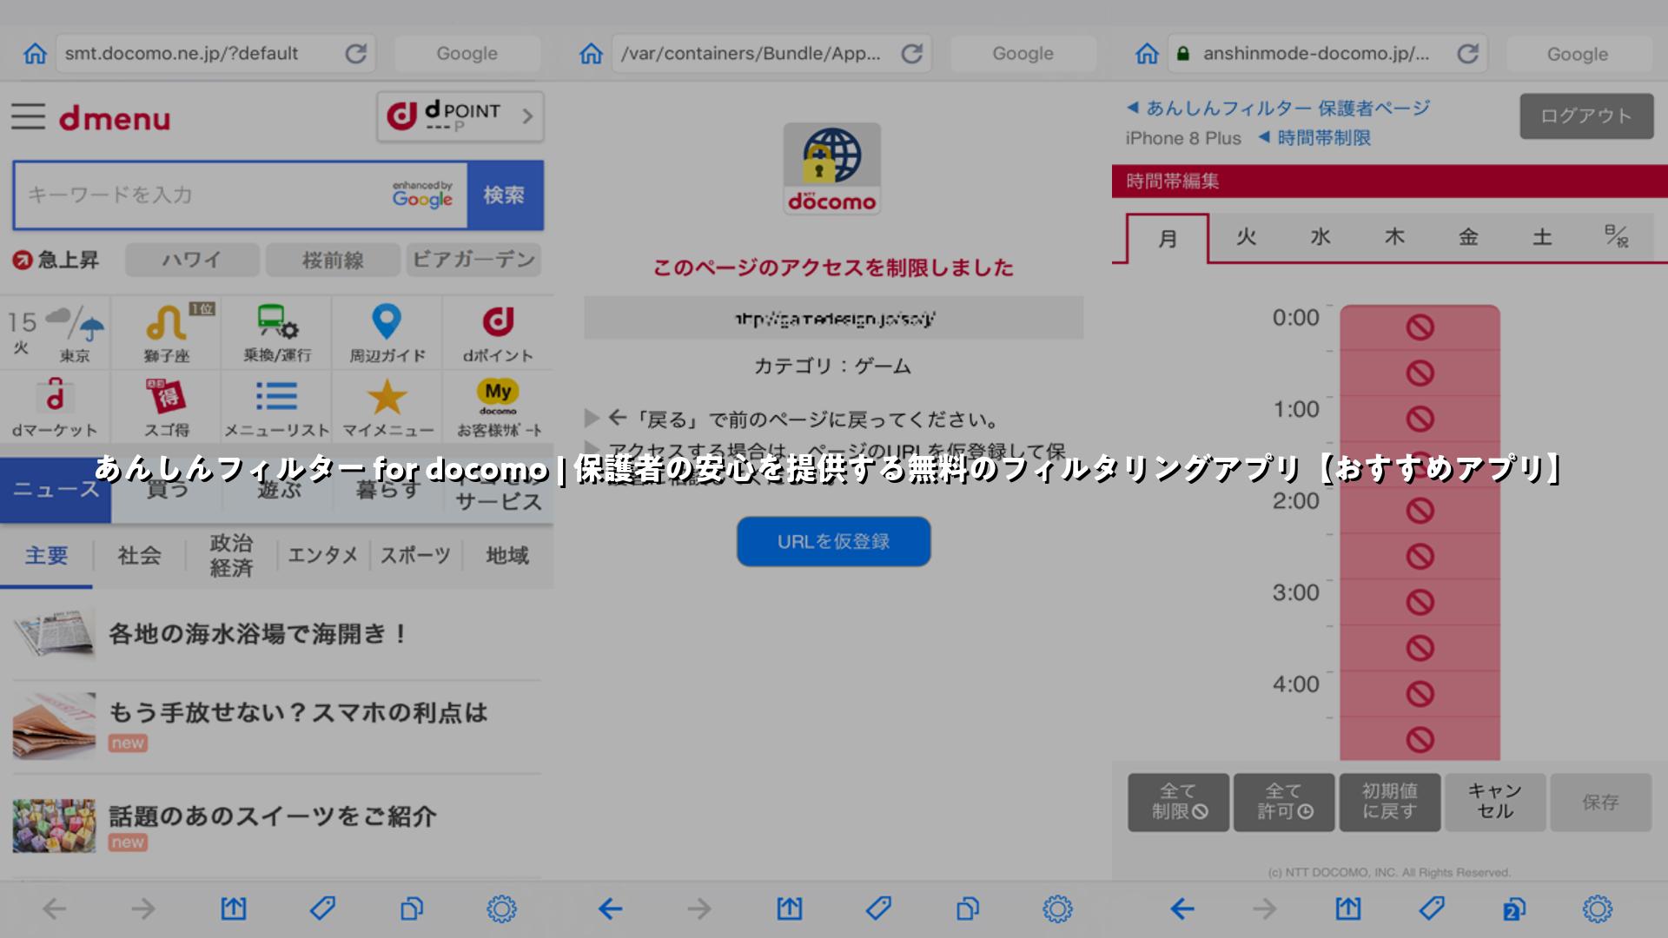1668x938 pixels.
Task: Open the My docomo お客様サポート icon
Action: point(498,407)
